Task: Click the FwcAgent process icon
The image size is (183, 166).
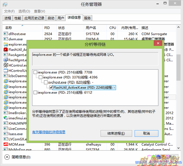Action: pos(6,55)
